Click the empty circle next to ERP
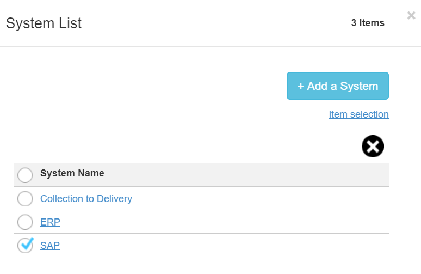Viewport: 421px width, 274px height. [26, 222]
